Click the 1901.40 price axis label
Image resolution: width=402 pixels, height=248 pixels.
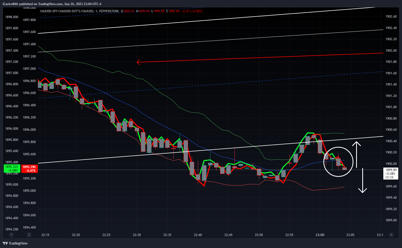point(391,84)
